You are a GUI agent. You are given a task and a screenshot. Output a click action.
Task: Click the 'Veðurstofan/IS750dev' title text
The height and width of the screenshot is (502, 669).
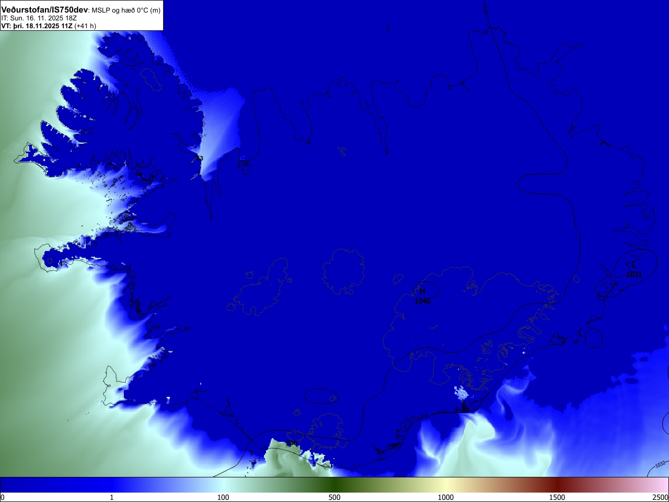[x=45, y=10]
